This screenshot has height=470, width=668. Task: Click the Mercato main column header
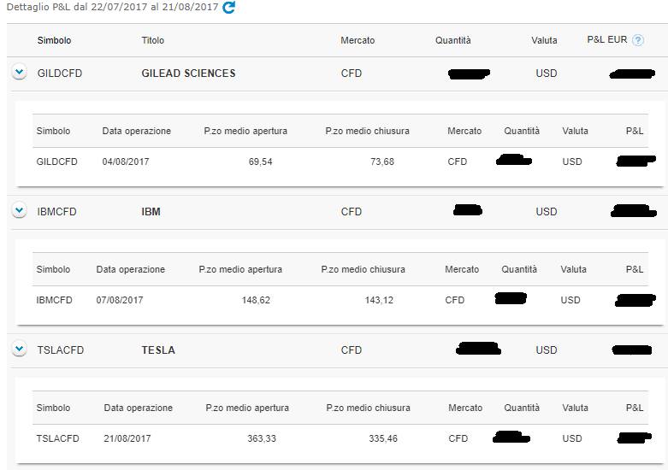coord(358,40)
